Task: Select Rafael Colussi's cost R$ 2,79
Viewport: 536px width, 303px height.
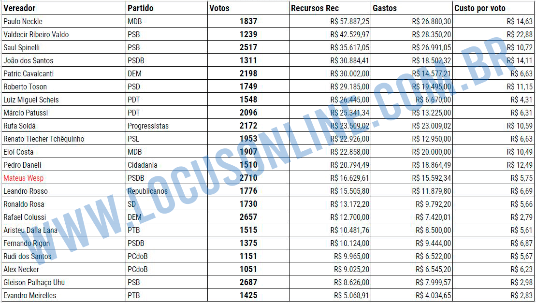Action: coord(493,217)
